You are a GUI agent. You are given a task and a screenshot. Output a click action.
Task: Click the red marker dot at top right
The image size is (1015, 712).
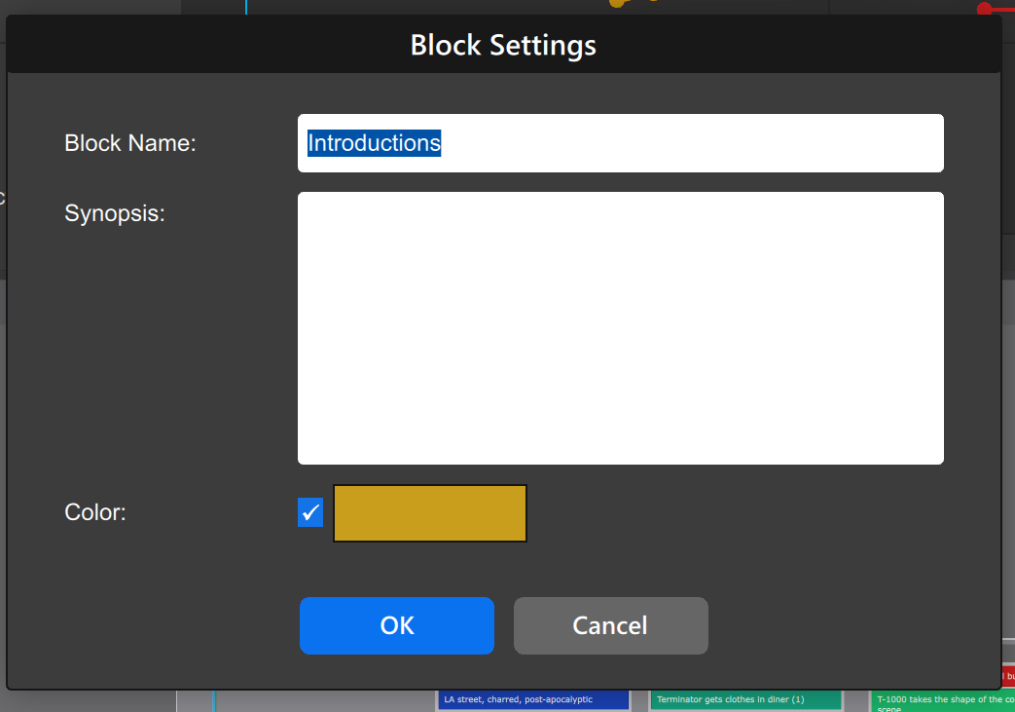(984, 9)
